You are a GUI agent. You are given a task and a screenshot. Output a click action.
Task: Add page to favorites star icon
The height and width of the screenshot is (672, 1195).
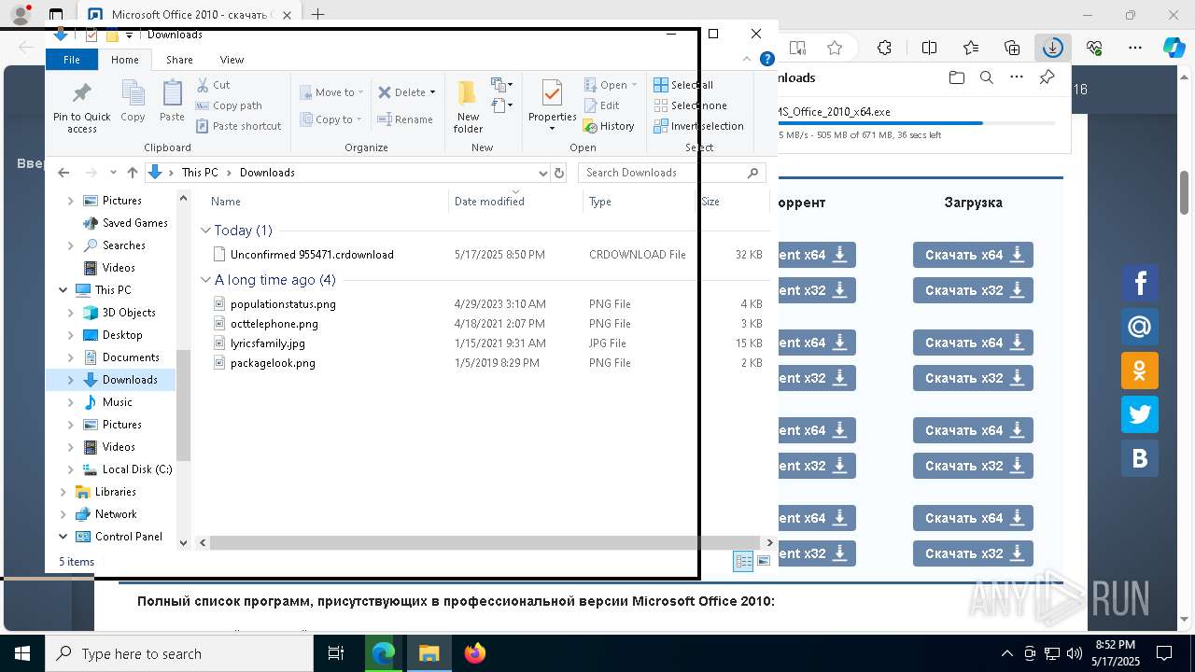[835, 48]
